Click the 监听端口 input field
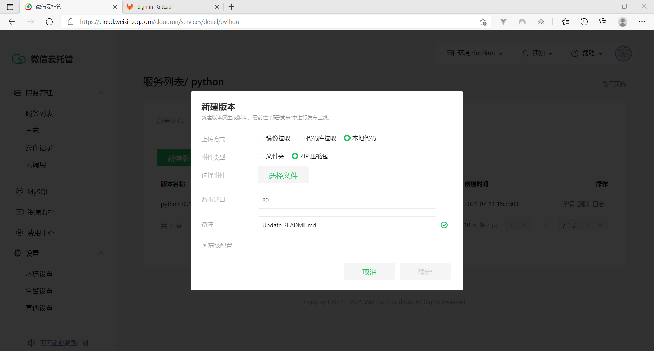This screenshot has width=654, height=351. [346, 200]
